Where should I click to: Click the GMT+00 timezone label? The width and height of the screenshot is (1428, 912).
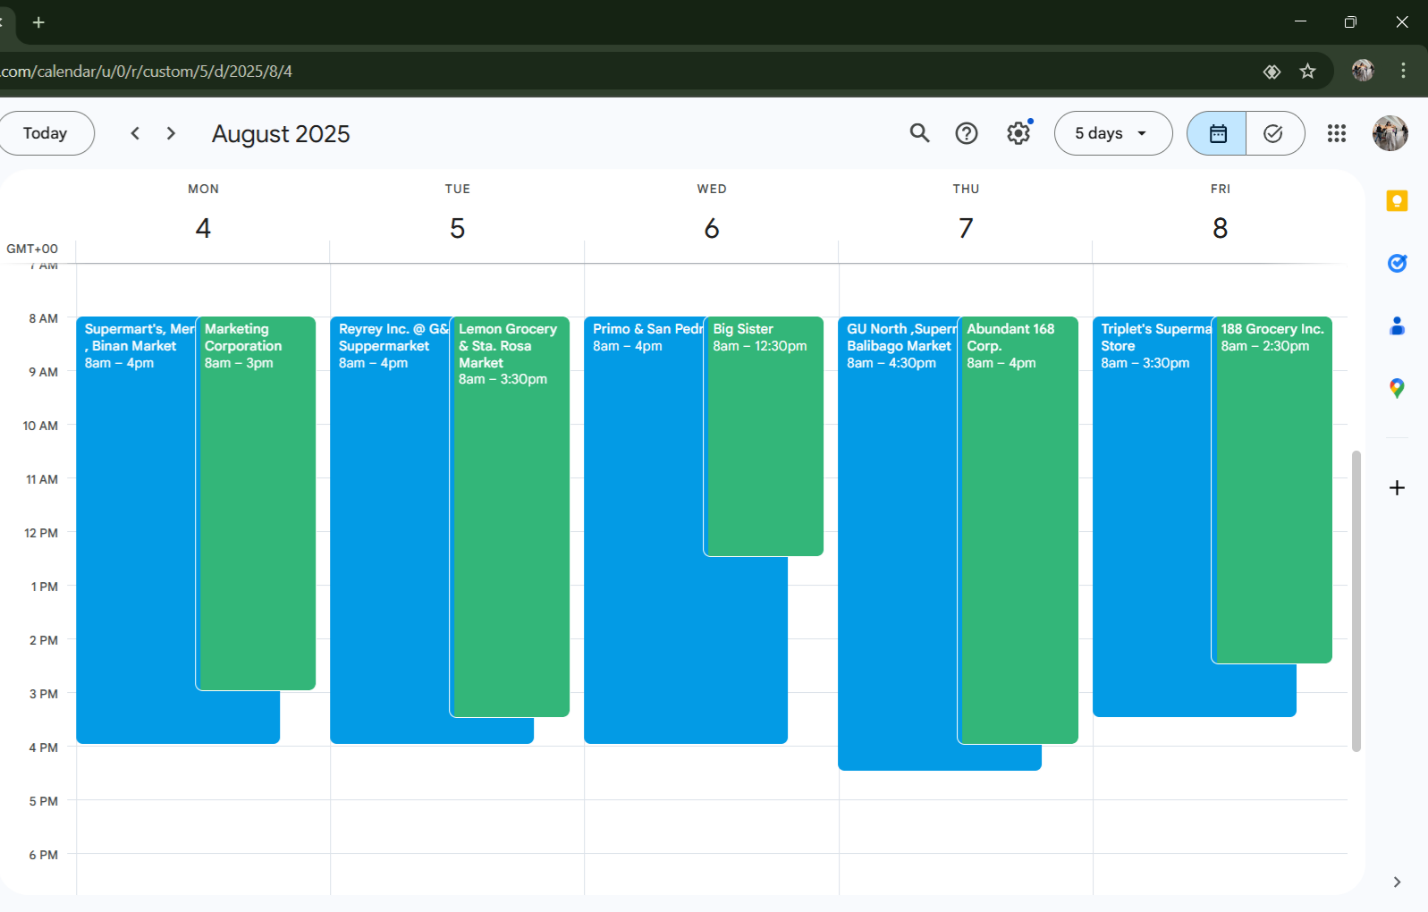click(x=32, y=249)
